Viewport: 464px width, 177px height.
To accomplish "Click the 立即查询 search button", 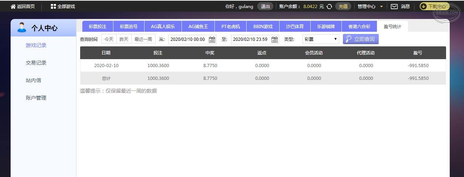I will (360, 39).
